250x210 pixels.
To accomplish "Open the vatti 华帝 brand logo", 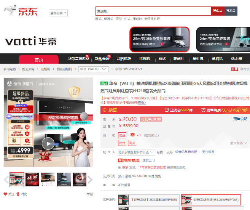I will click(31, 41).
